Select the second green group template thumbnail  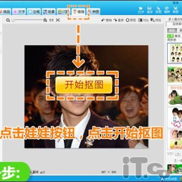175,74
